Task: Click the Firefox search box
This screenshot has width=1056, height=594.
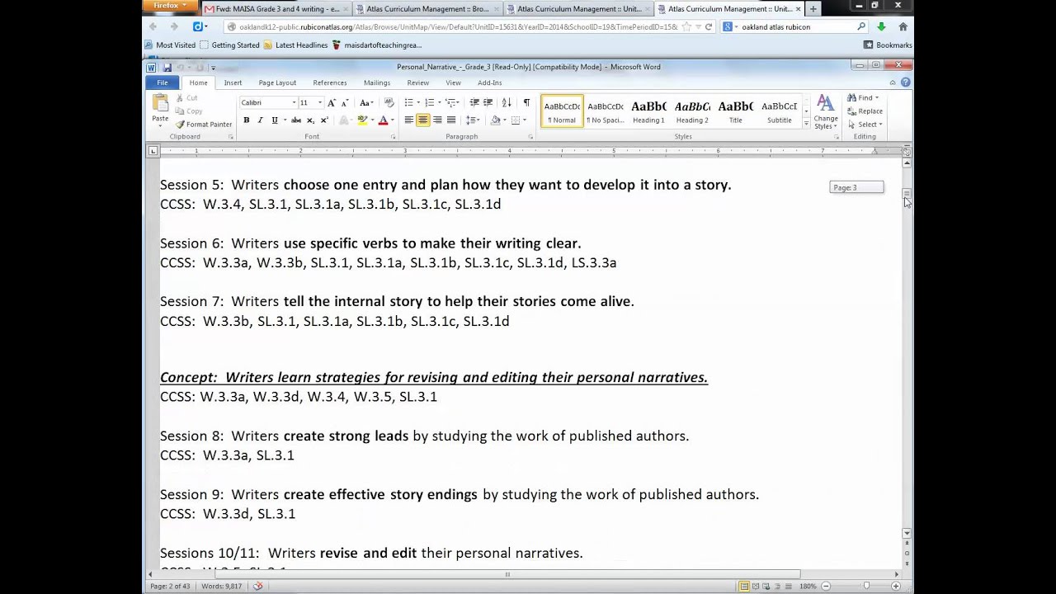Action: coord(792,26)
